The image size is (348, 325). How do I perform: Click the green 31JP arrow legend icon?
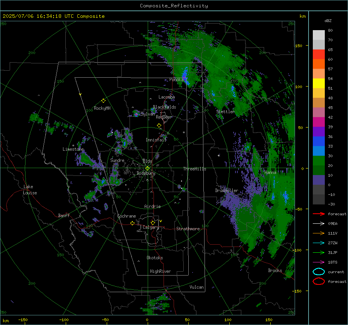click(319, 252)
